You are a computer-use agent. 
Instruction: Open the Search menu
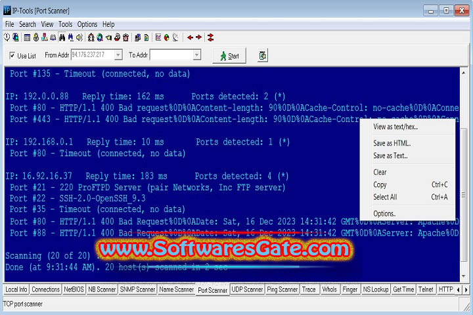pos(28,24)
